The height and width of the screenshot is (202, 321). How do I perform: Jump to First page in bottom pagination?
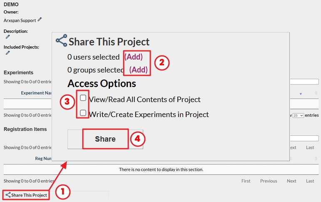[246, 181]
